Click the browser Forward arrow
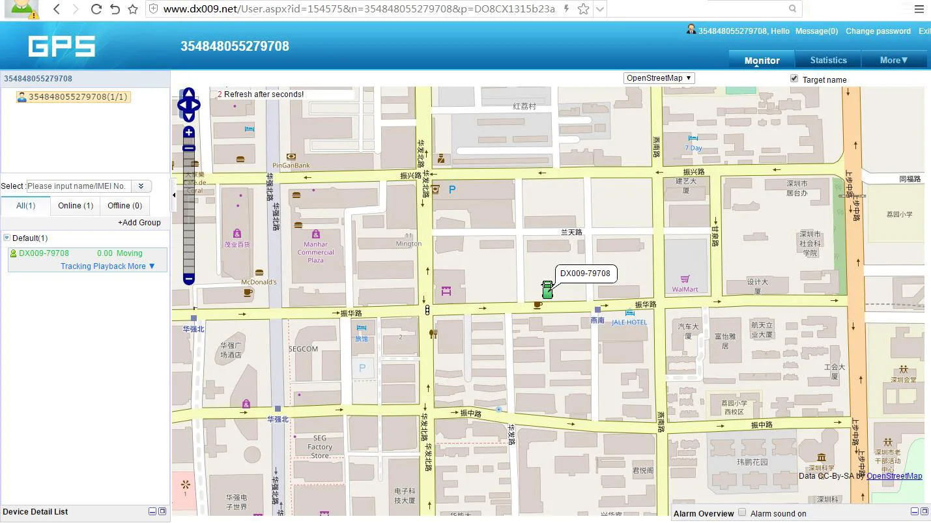The height and width of the screenshot is (523, 931). (76, 9)
